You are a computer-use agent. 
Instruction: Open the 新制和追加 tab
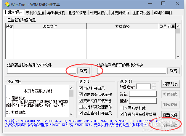pos(35,13)
